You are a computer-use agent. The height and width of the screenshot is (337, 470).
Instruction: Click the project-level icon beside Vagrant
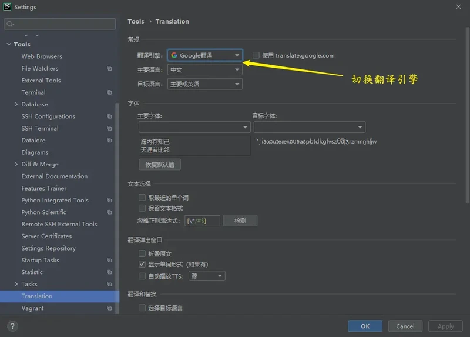(x=109, y=308)
